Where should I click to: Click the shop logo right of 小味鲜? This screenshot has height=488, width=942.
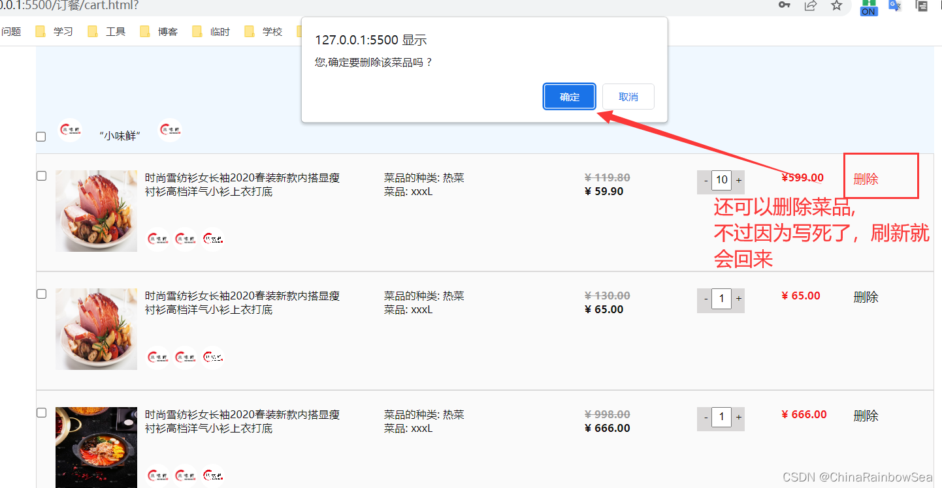(170, 130)
